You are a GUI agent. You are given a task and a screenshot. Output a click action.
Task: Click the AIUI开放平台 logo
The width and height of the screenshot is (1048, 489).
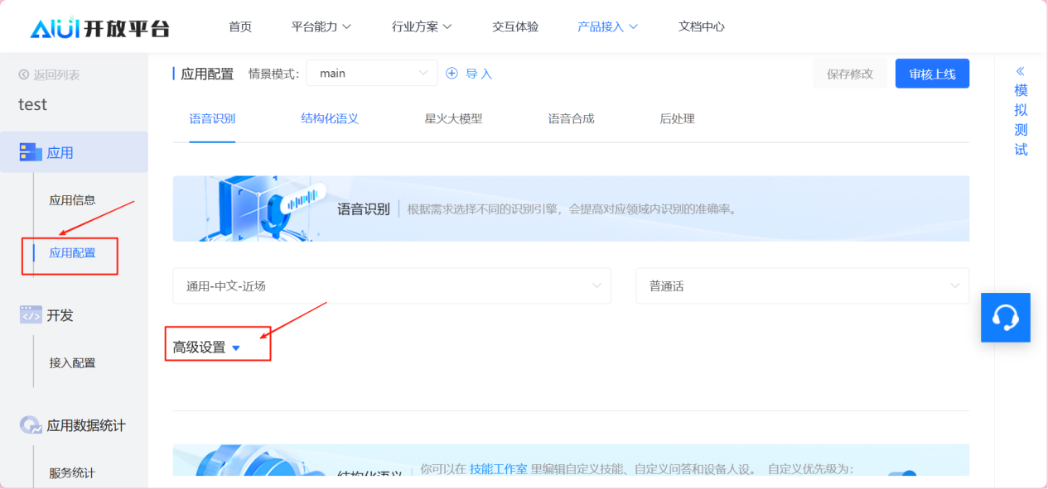pos(99,27)
